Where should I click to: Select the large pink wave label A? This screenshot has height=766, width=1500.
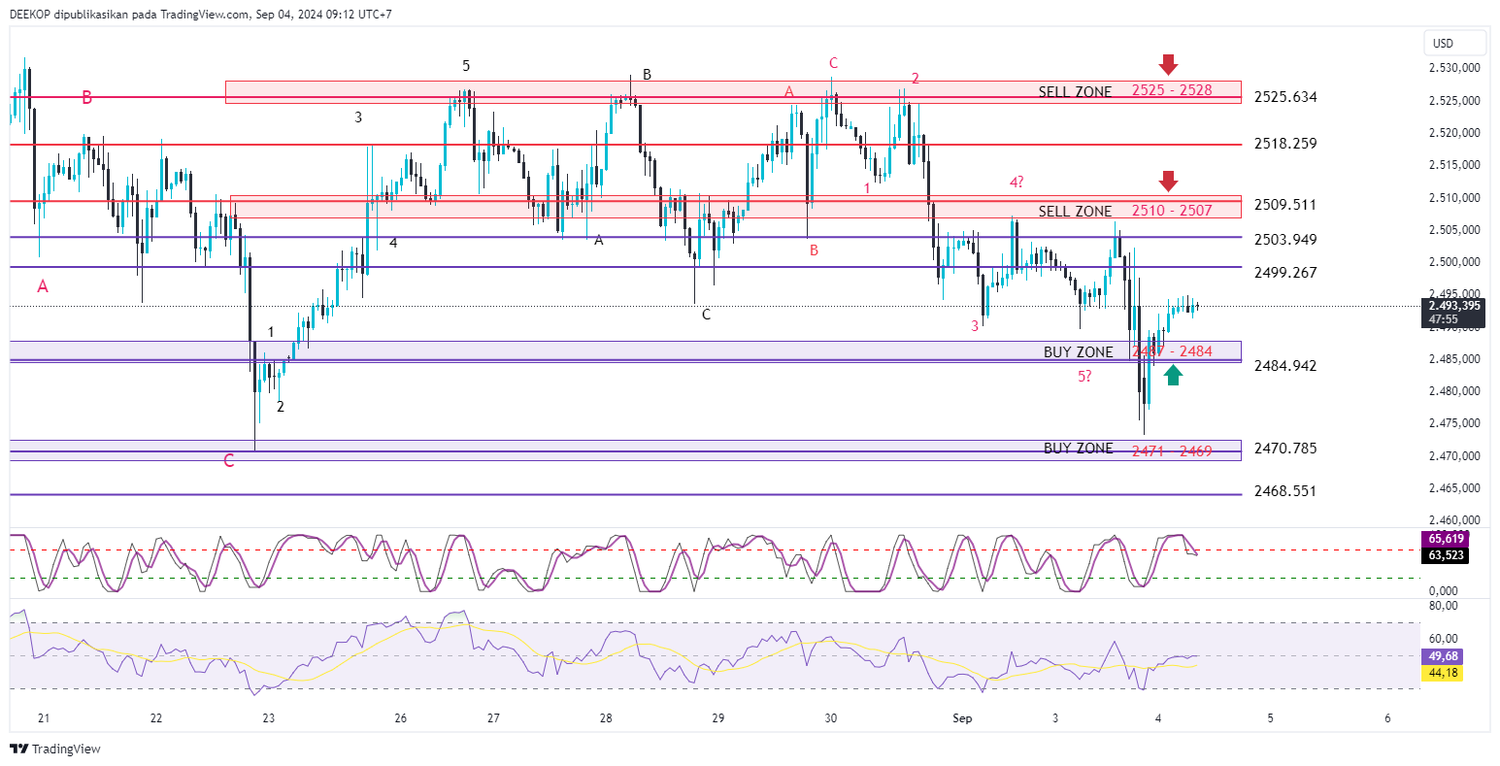click(43, 286)
